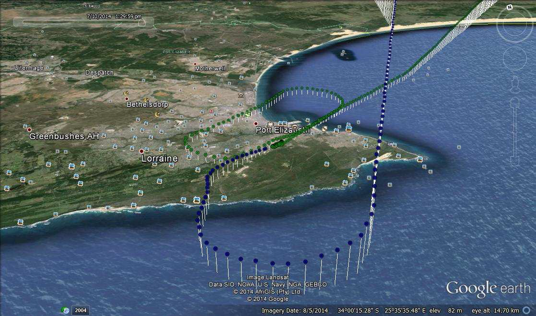Click the photo icon at the cape tip
536x316 pixels.
coord(420,159)
